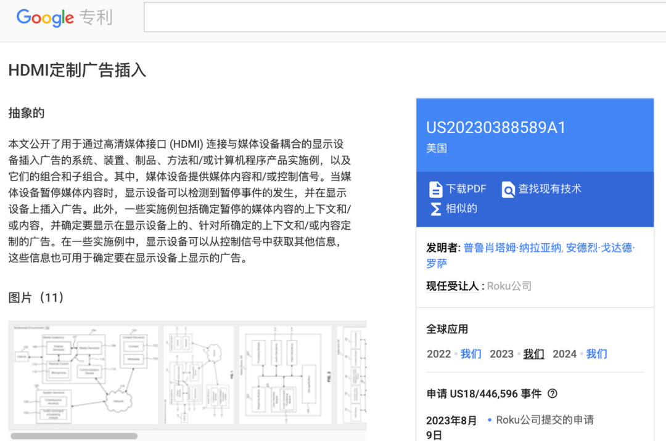This screenshot has width=666, height=441.
Task: Click the 现任受让人 label
Action: [x=453, y=286]
